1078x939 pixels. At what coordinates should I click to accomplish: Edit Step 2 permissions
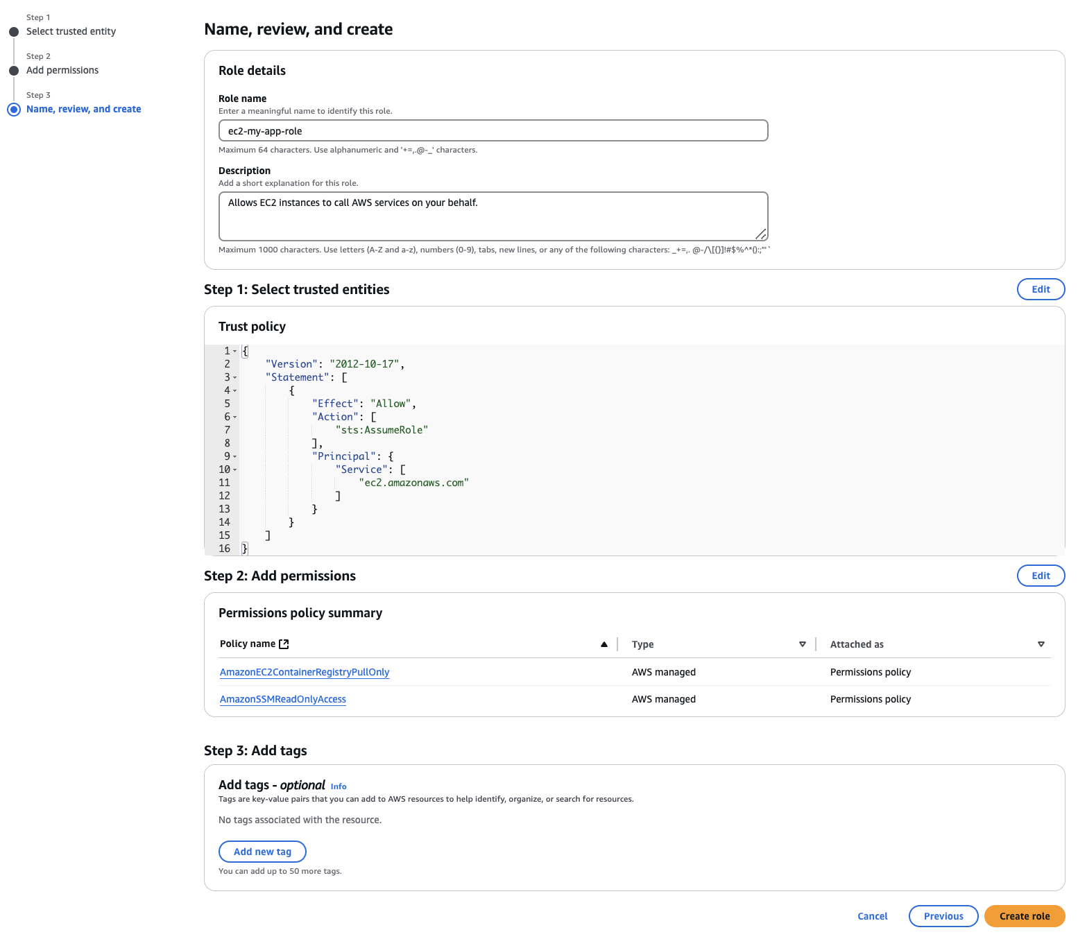1041,576
